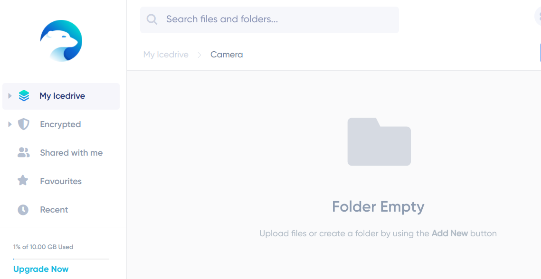Navigate to My Icedrive breadcrumb
Image resolution: width=541 pixels, height=279 pixels.
point(166,55)
